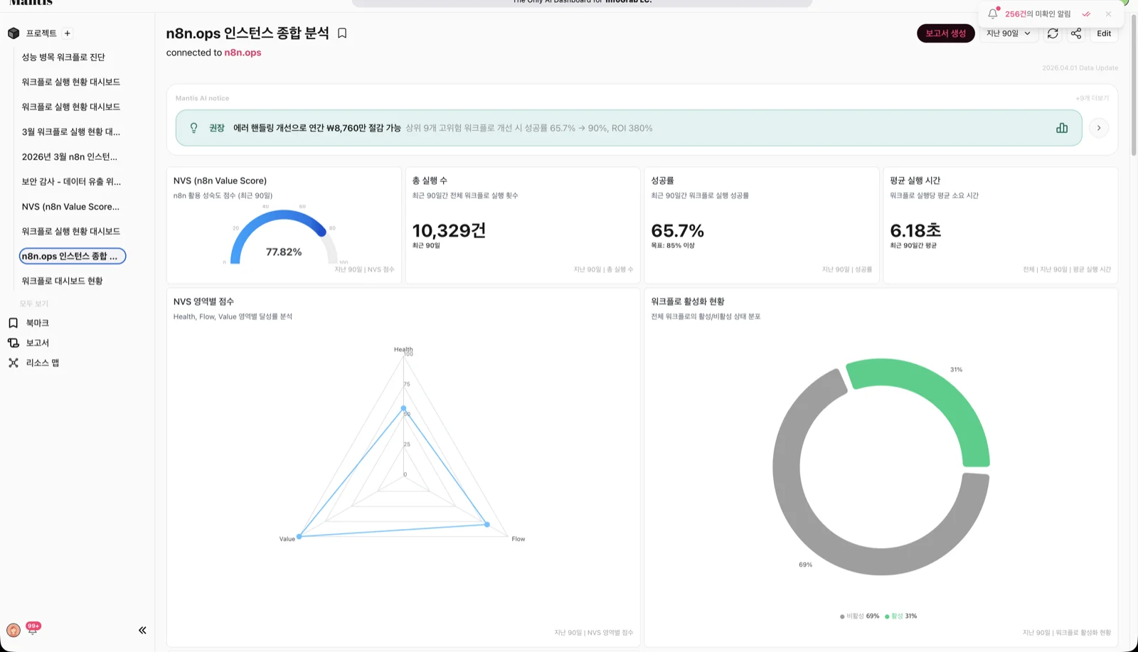Show the next Mantis AI notice

tap(1098, 128)
